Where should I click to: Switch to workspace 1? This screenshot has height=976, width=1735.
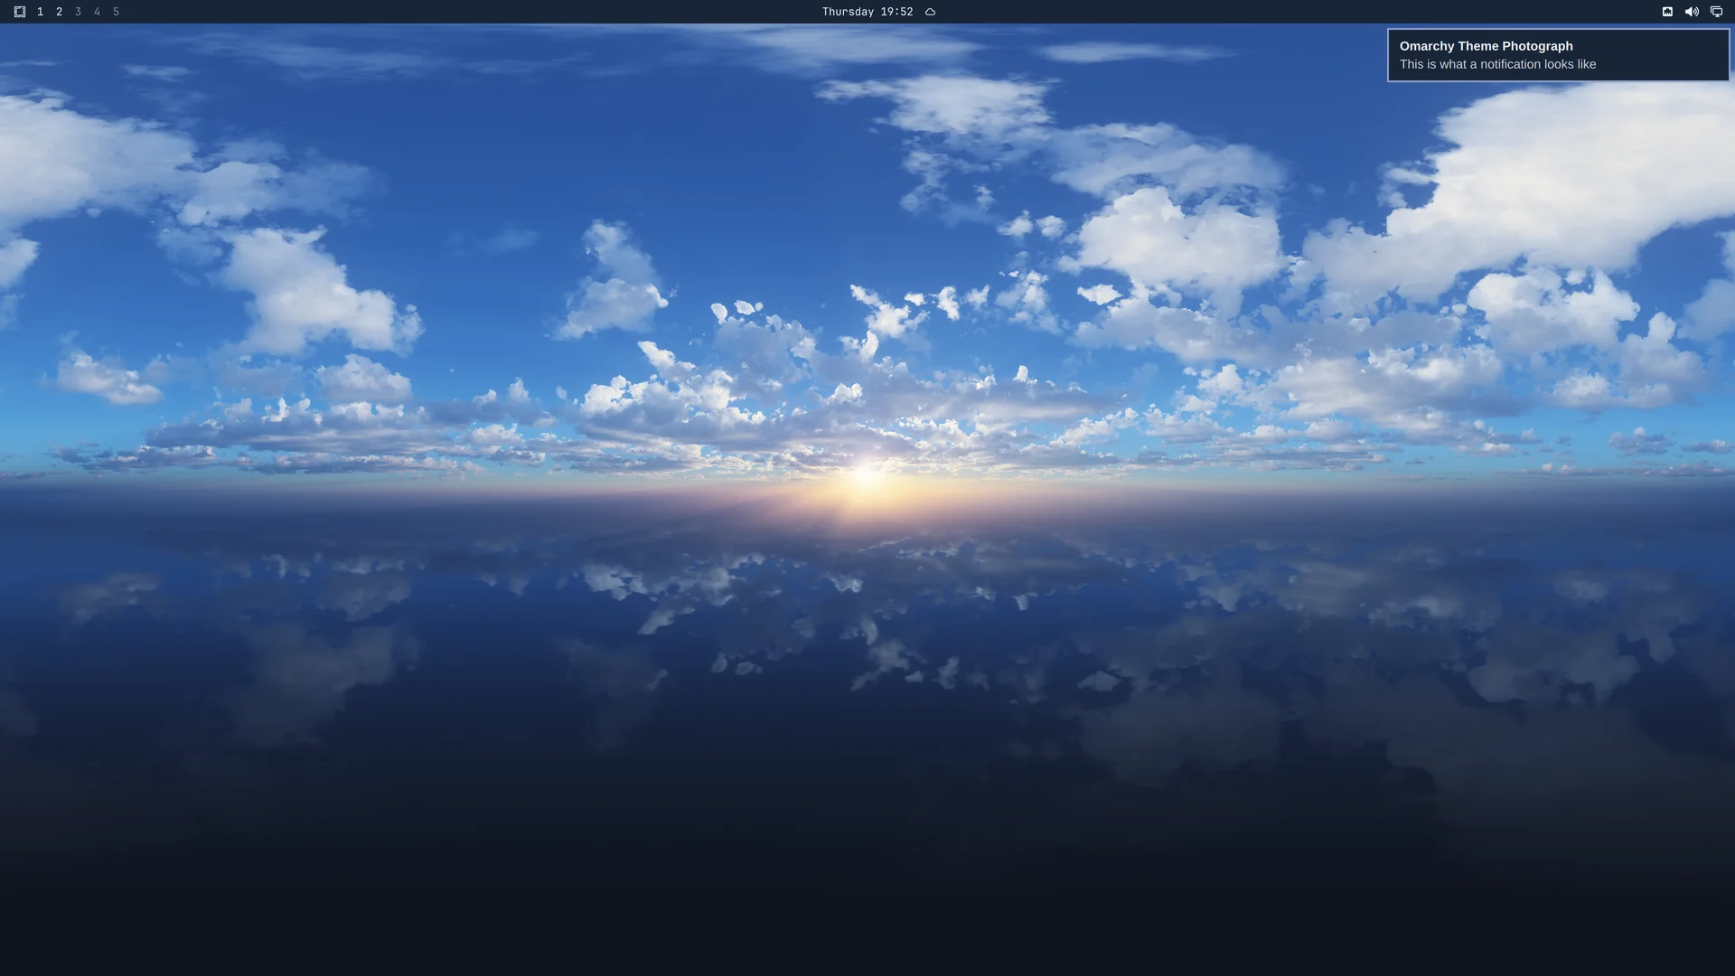41,12
